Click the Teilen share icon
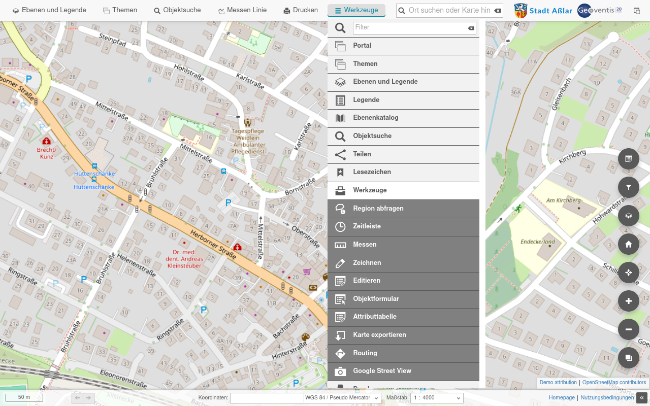The height and width of the screenshot is (406, 650). tap(340, 154)
